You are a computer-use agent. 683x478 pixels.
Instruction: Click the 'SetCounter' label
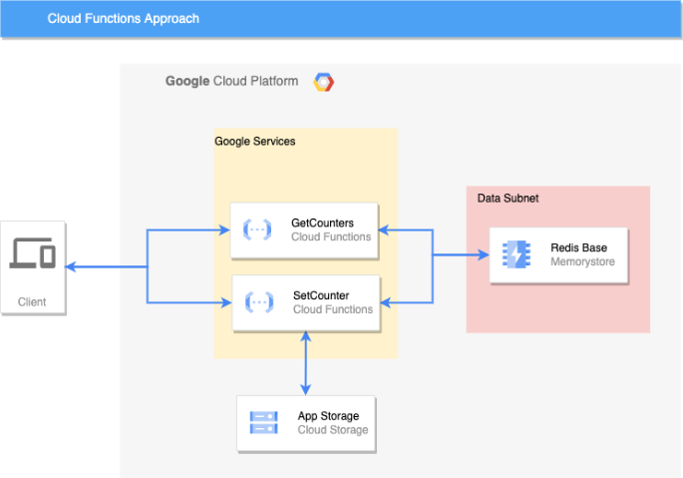click(321, 295)
